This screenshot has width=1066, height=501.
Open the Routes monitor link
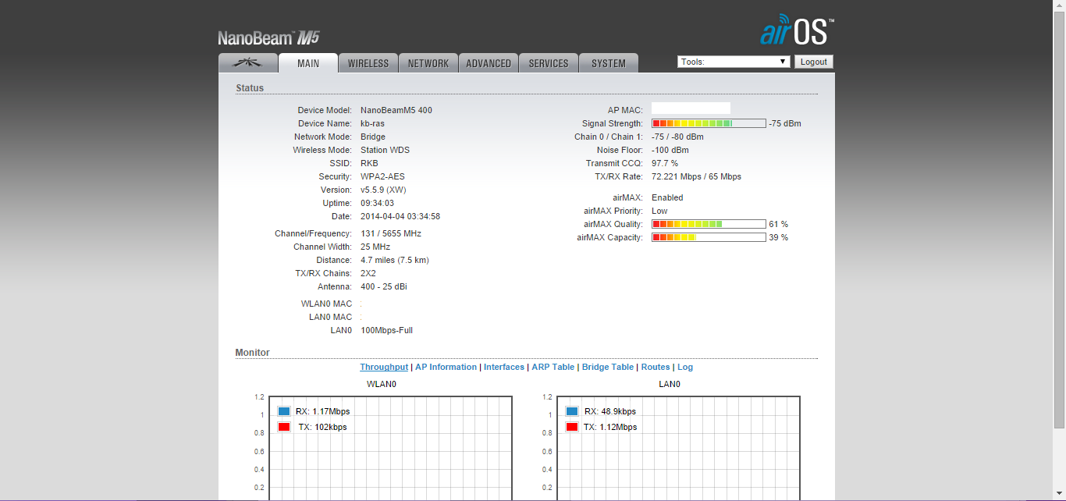[x=656, y=367]
